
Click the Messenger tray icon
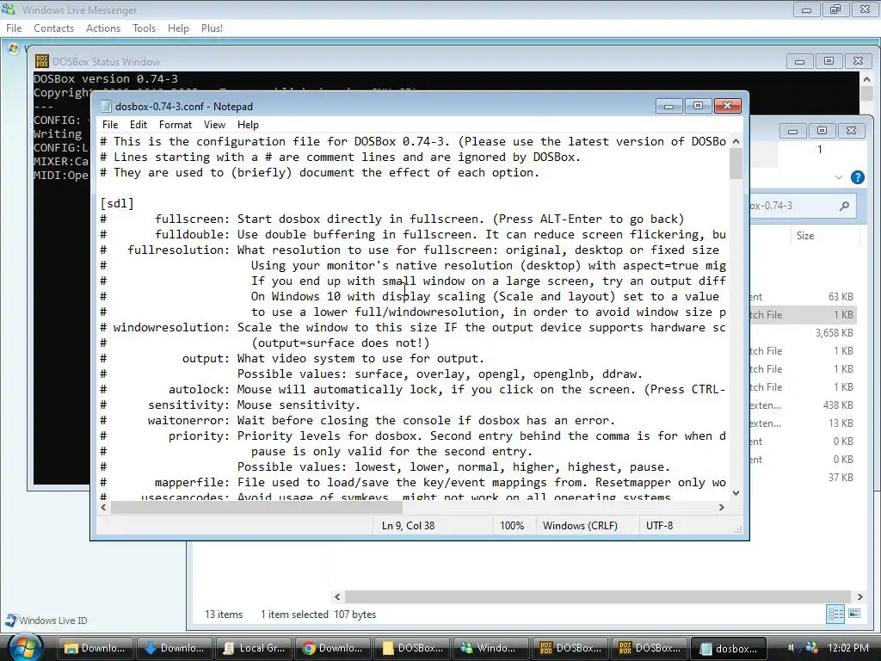[x=811, y=648]
